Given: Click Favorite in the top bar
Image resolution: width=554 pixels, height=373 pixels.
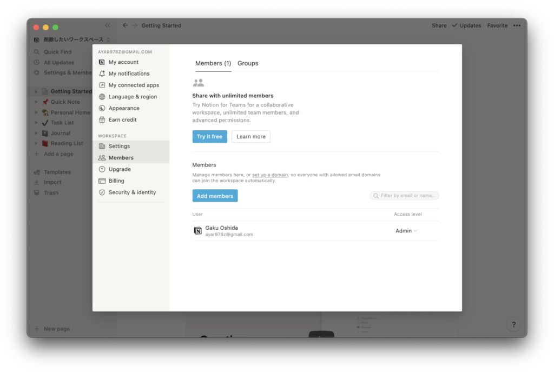Looking at the screenshot, I should [x=497, y=25].
